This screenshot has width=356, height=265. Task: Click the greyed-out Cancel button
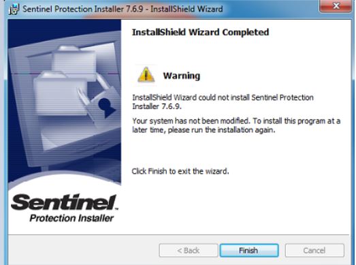[x=314, y=250]
